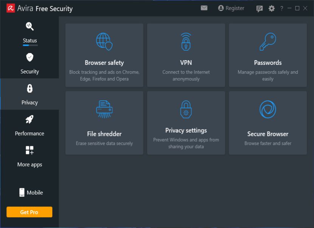Click 'Connect to the Internet anonymously' text
The height and width of the screenshot is (228, 314).
tap(186, 75)
